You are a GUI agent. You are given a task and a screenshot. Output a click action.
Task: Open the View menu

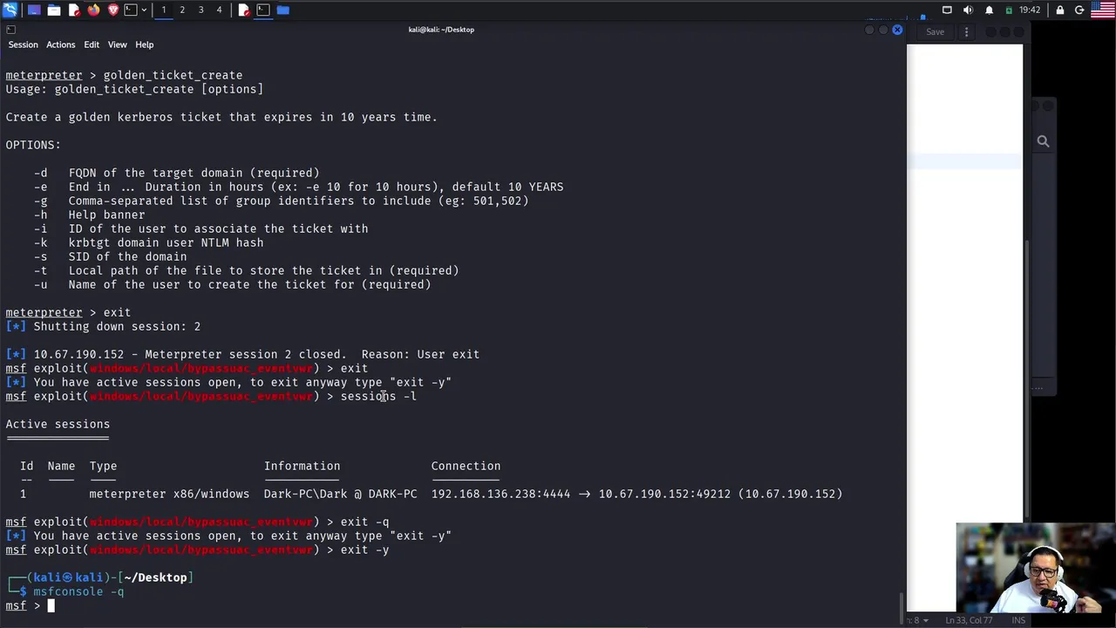click(x=117, y=44)
